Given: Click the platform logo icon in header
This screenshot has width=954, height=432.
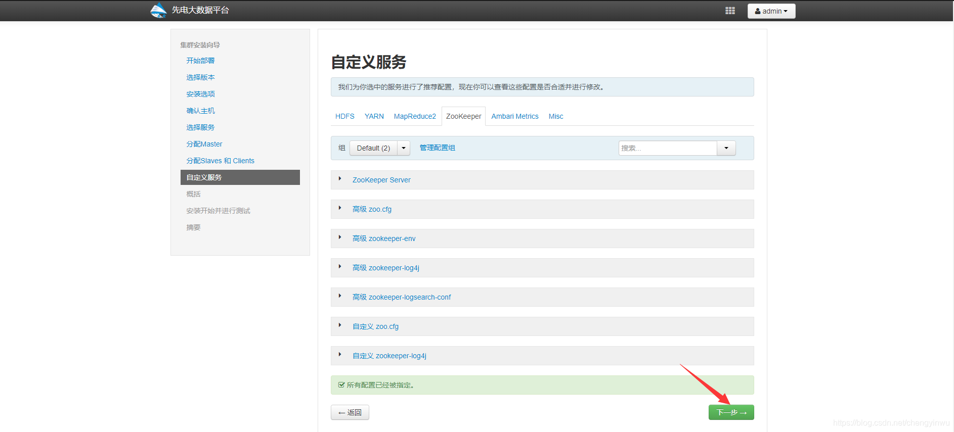Looking at the screenshot, I should click(158, 11).
